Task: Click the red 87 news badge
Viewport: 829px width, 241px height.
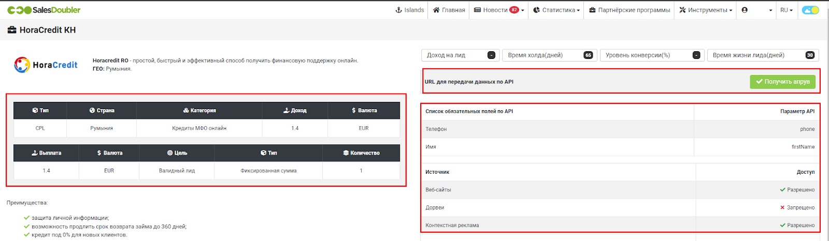Action: (514, 10)
